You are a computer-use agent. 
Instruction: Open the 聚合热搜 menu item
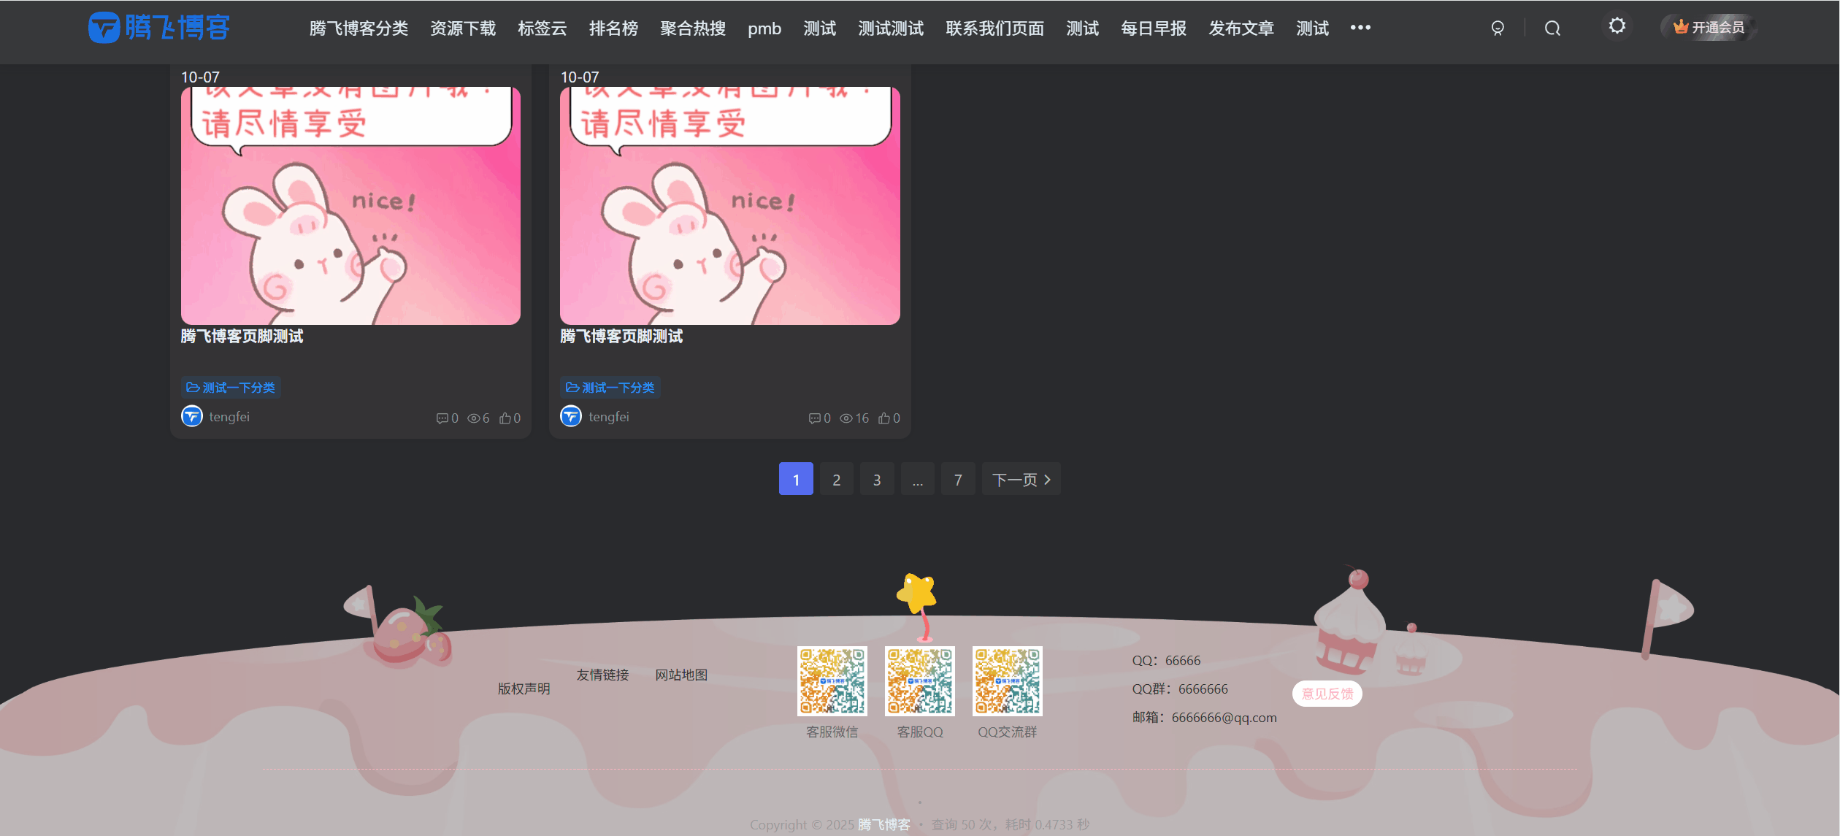pyautogui.click(x=691, y=28)
